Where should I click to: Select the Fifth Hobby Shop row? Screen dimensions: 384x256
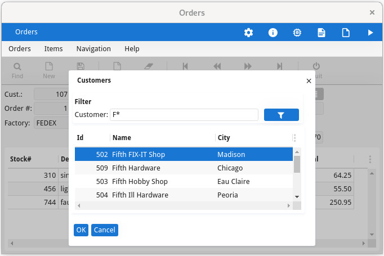[184, 181]
